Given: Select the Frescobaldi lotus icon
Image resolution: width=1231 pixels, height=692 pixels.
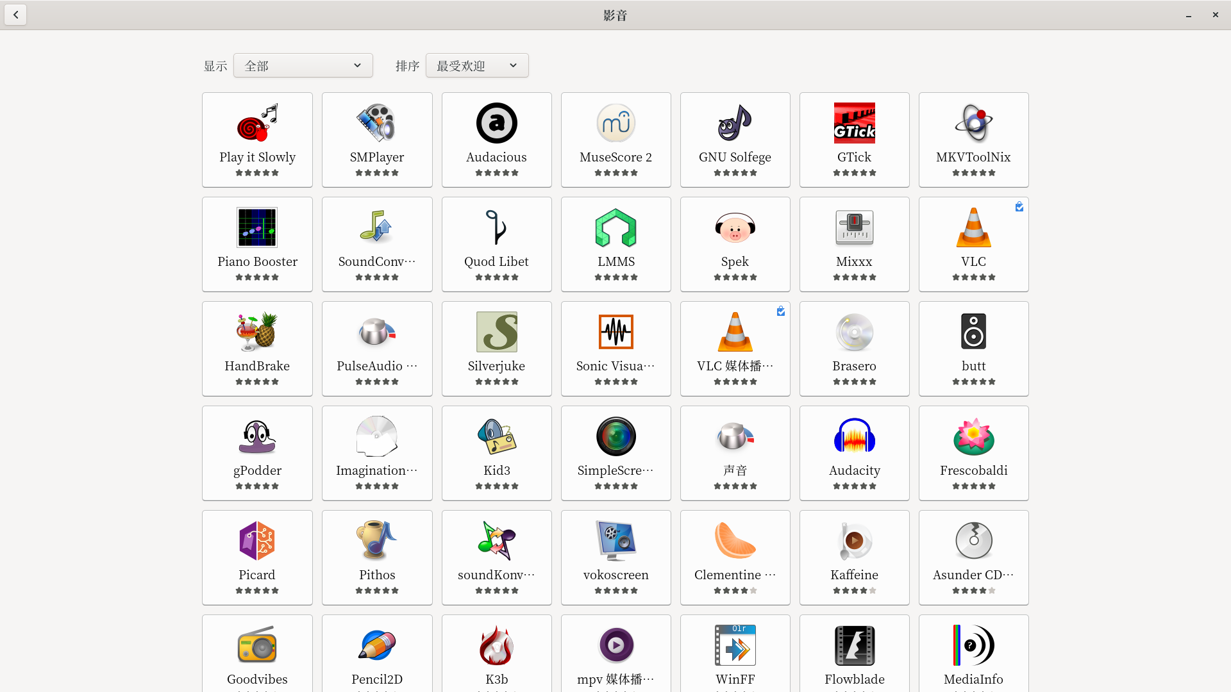Looking at the screenshot, I should (x=974, y=436).
